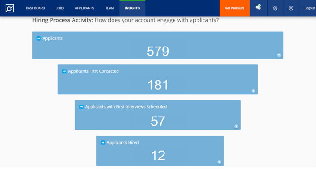Open the user profile icon
Viewport: 316px width, 169px height.
pyautogui.click(x=291, y=8)
